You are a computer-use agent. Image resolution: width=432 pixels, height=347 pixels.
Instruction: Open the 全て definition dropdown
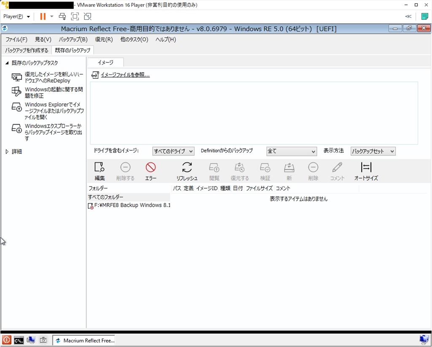(x=292, y=151)
